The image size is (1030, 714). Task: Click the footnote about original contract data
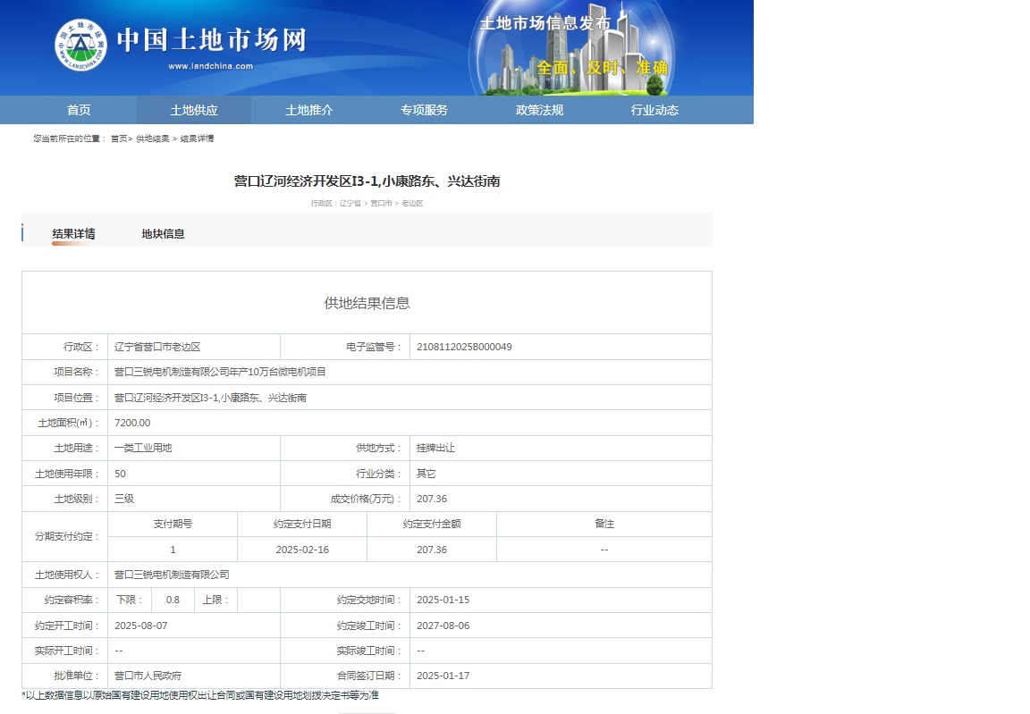click(x=200, y=695)
